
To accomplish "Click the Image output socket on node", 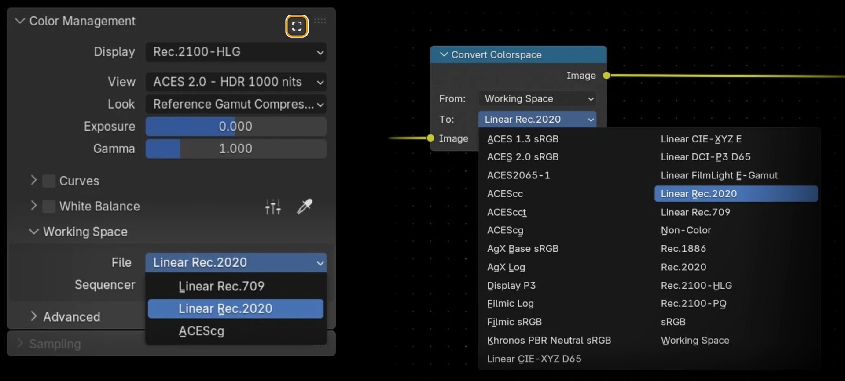I will point(606,76).
